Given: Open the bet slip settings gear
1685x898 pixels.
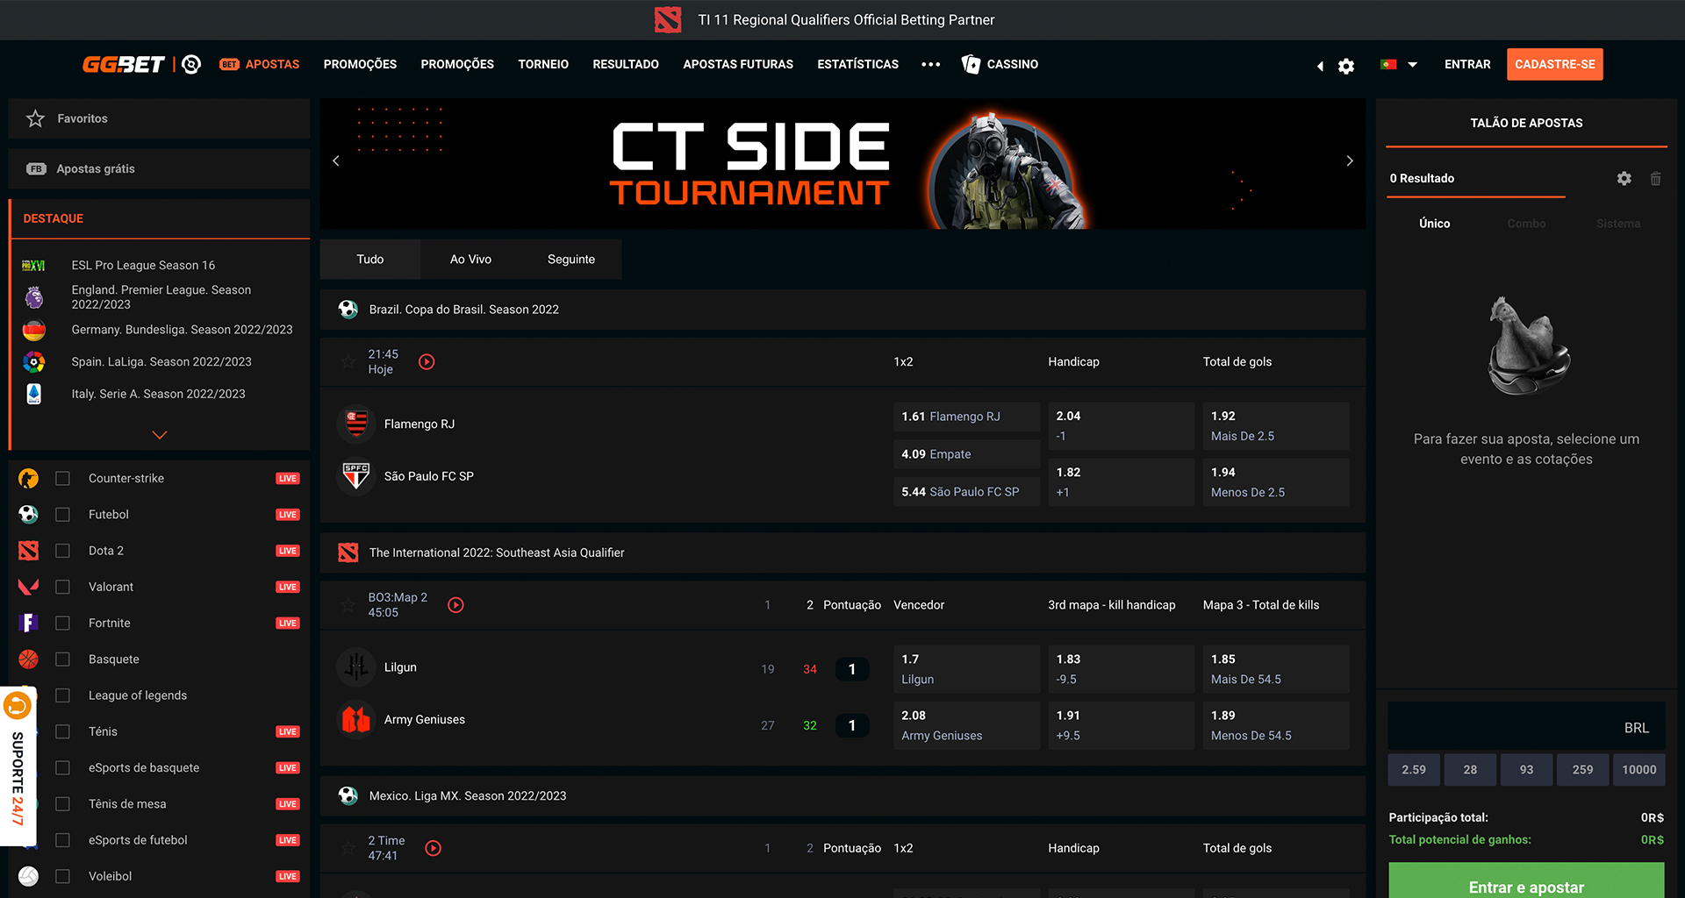Looking at the screenshot, I should coord(1624,178).
